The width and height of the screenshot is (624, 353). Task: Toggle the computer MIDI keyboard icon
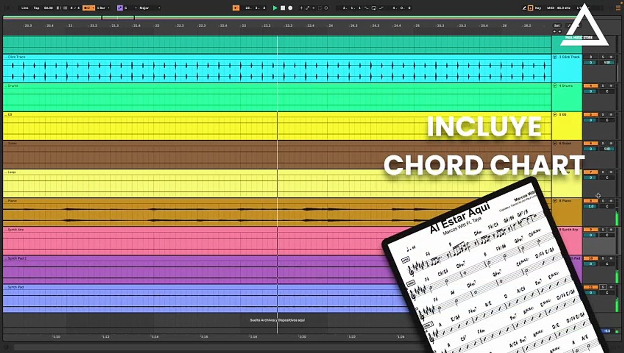click(530, 8)
